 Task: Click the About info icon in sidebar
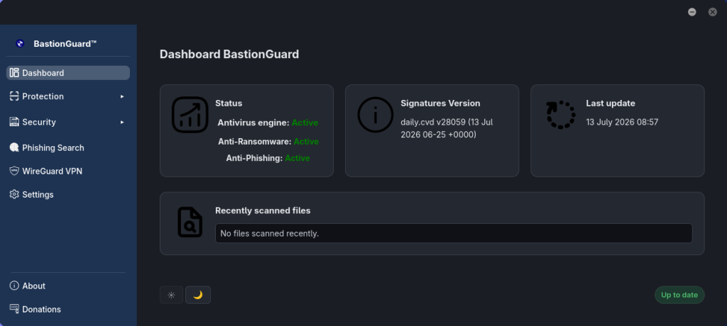point(14,286)
